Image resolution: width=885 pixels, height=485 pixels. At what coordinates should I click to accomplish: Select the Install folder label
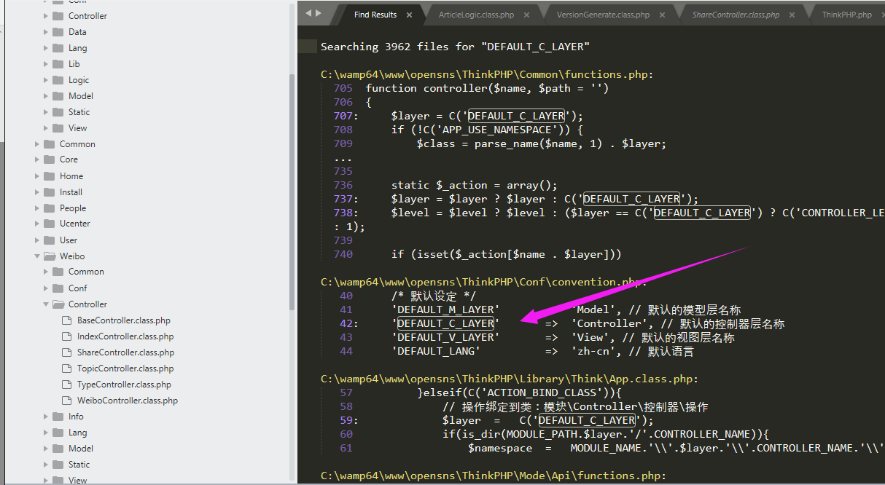coord(71,192)
